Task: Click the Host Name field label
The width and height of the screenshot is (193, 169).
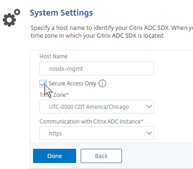Action: 53,56
